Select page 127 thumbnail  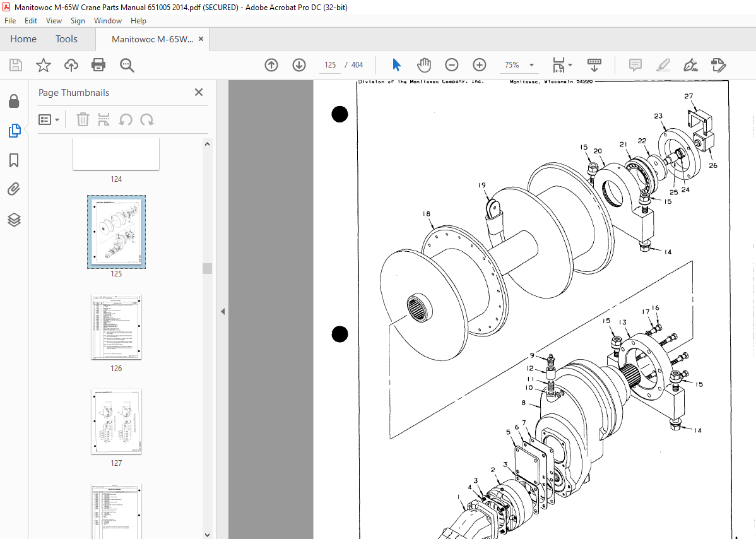coord(116,422)
